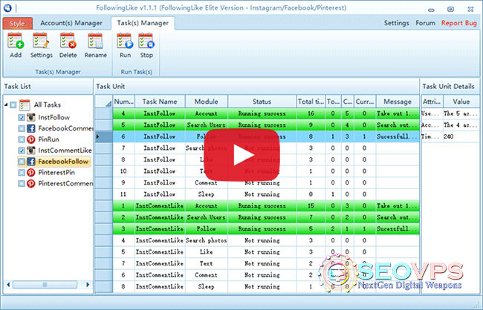Sort by the Status column header

[262, 102]
